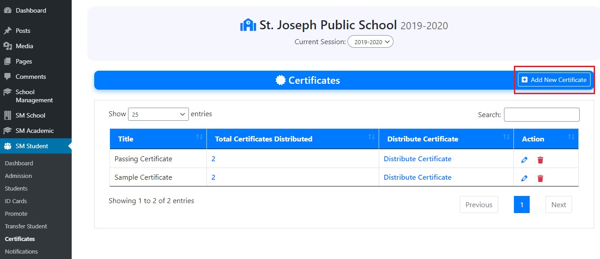Open the Current Session 2019-2020 dropdown
The height and width of the screenshot is (259, 600).
(x=371, y=42)
